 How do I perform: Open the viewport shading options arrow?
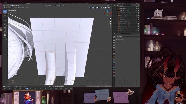110,8
